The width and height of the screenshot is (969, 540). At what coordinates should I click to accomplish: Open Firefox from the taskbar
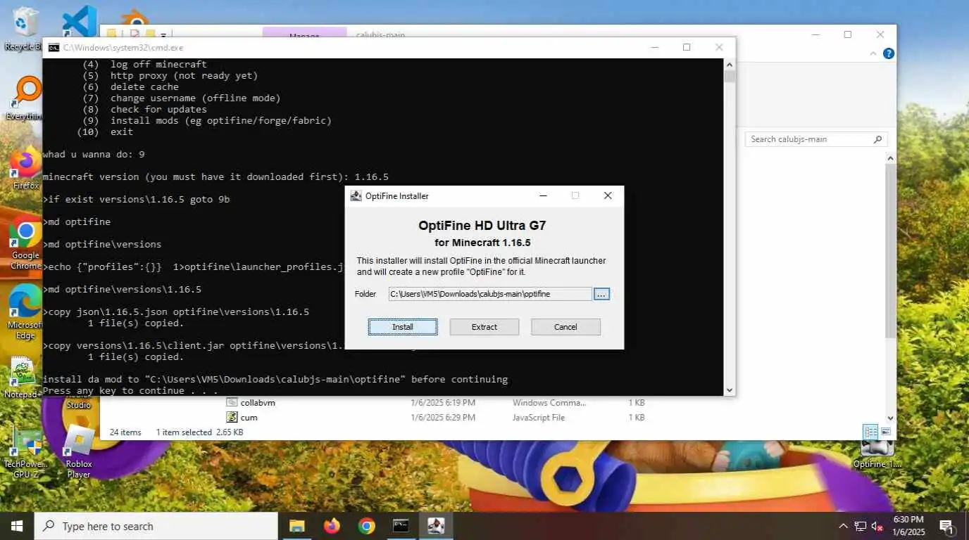click(x=332, y=526)
